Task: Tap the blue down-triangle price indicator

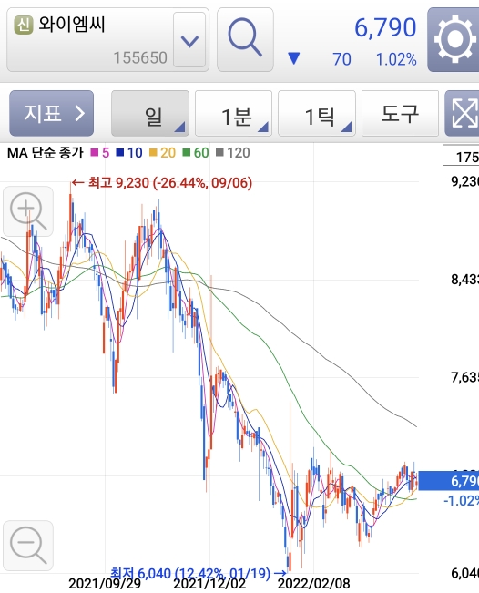Action: [x=294, y=58]
